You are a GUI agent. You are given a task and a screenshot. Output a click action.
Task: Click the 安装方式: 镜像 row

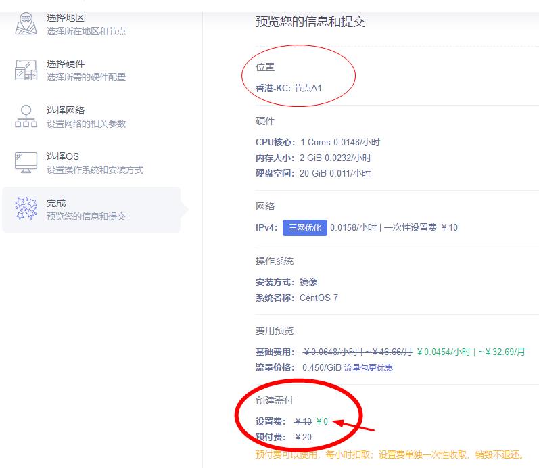(x=286, y=282)
